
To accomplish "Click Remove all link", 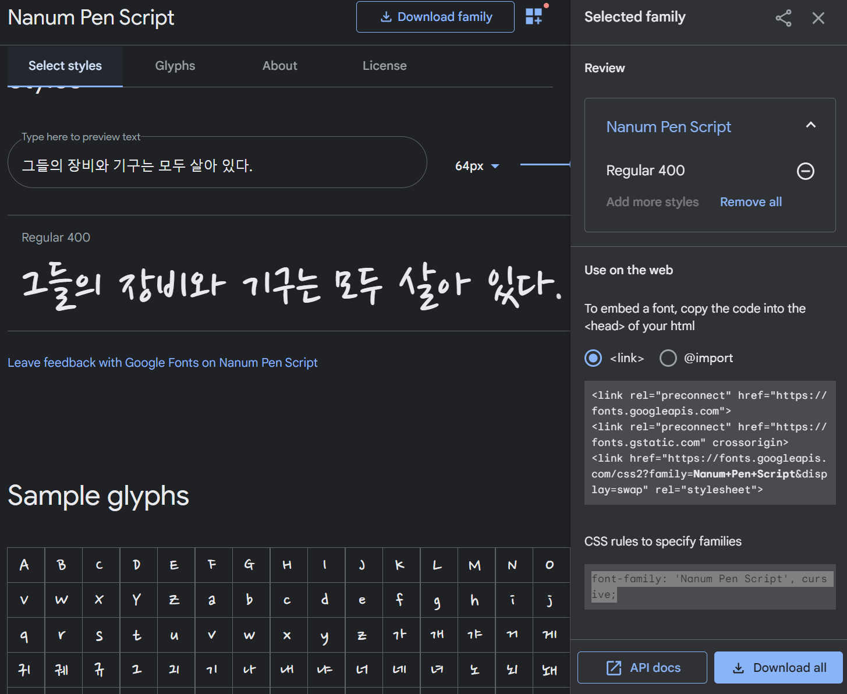I will (750, 202).
